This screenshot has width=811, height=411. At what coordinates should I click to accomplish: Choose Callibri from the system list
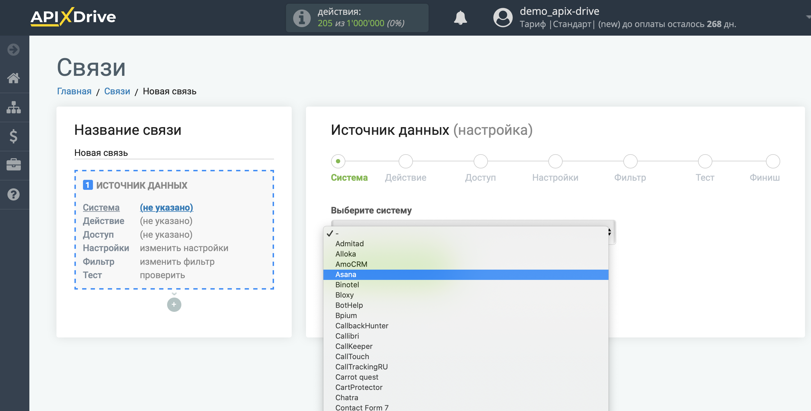[x=466, y=336]
